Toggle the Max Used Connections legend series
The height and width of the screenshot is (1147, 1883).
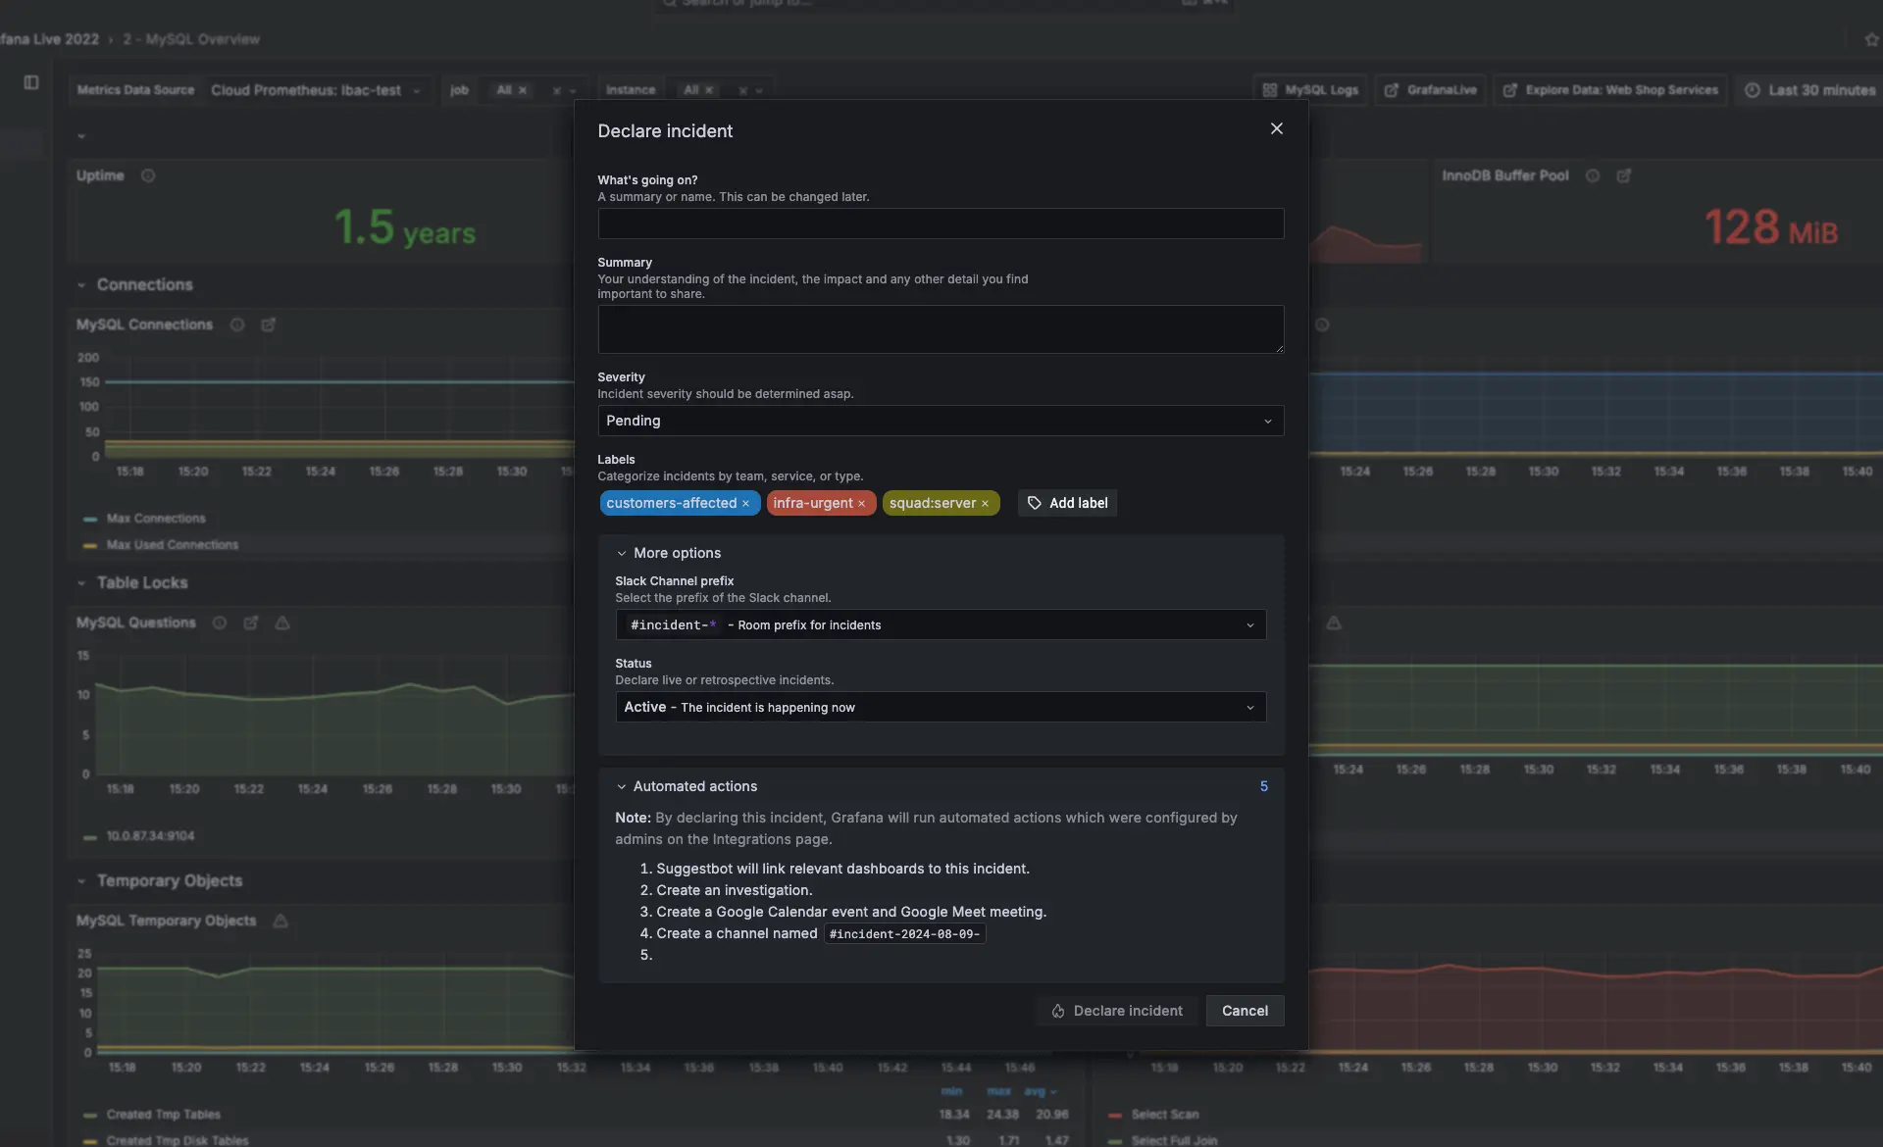point(172,545)
